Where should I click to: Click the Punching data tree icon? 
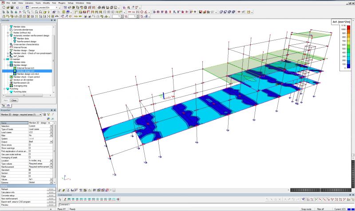[11, 92]
